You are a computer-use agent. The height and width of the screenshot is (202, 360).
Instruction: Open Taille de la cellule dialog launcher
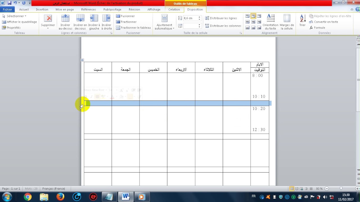coord(241,33)
